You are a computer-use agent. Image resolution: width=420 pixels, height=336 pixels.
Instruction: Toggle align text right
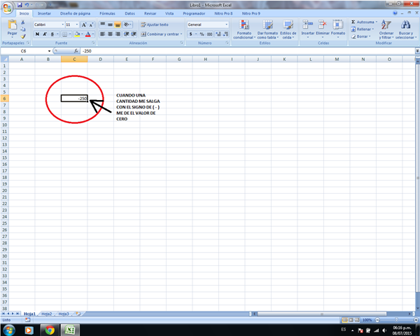(x=118, y=34)
